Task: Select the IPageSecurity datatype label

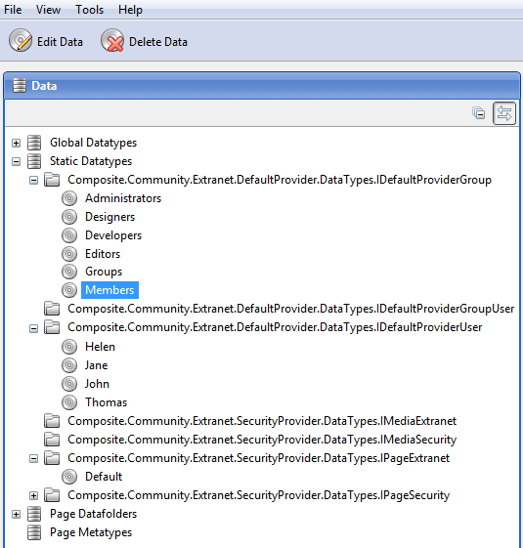Action: coord(258,495)
